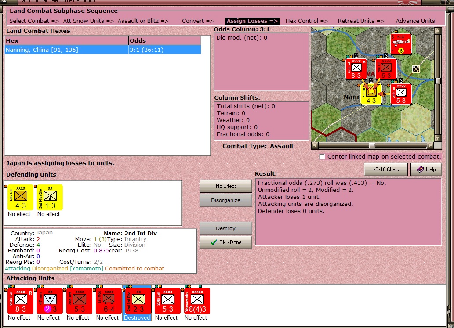This screenshot has height=328, width=454.
Task: Click the map's horizontal scrollbar thumb
Action: [x=372, y=145]
